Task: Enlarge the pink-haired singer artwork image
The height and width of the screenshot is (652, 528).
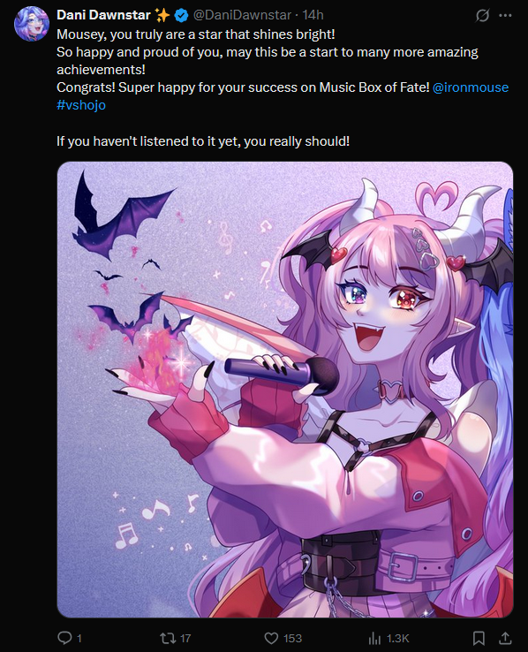Action: [x=285, y=390]
